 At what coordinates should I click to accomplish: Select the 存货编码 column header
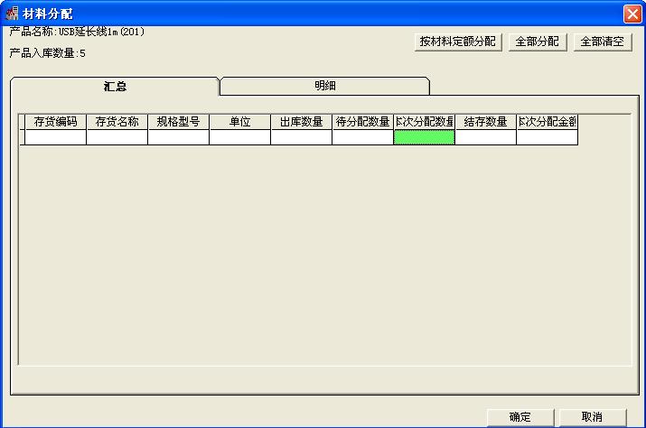(56, 122)
